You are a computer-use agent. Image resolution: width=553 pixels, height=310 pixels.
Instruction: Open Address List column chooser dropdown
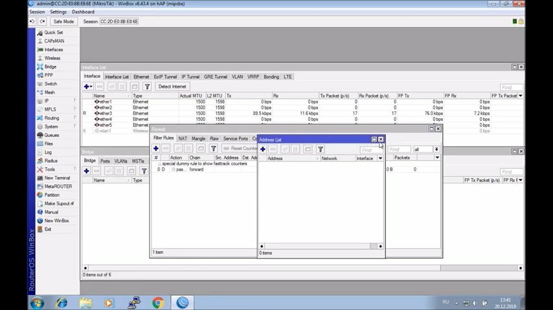pyautogui.click(x=380, y=158)
